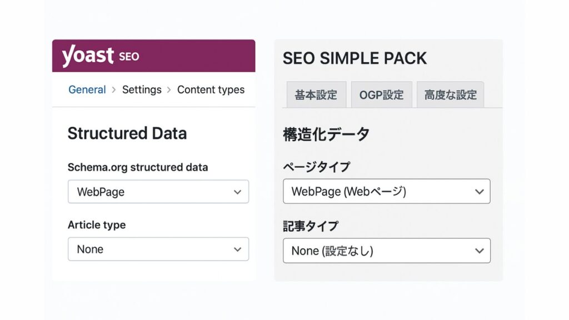Open the Content types breadcrumb entry
Screen dimensions: 569x320
tap(211, 89)
